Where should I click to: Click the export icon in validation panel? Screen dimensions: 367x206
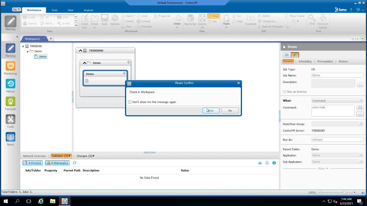point(267,163)
